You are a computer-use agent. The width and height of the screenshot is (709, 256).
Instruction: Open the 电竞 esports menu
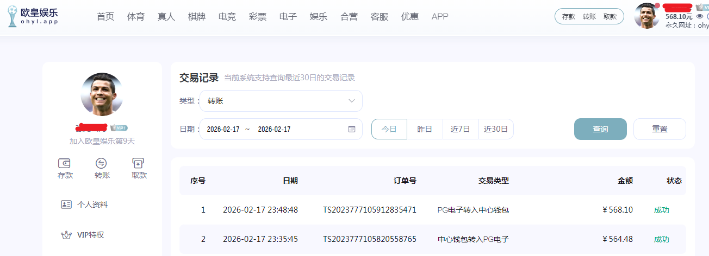pyautogui.click(x=227, y=16)
